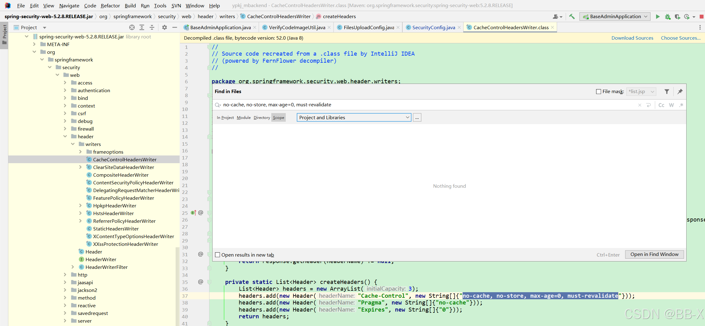Screen dimensions: 705x326
Task: Close the BaseAdminApplication.java tab
Action: click(x=255, y=27)
